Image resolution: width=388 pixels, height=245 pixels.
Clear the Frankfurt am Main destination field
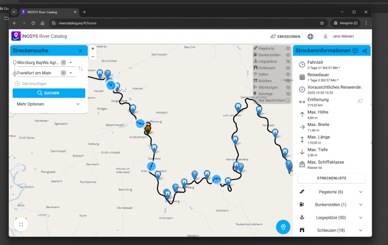pyautogui.click(x=63, y=73)
